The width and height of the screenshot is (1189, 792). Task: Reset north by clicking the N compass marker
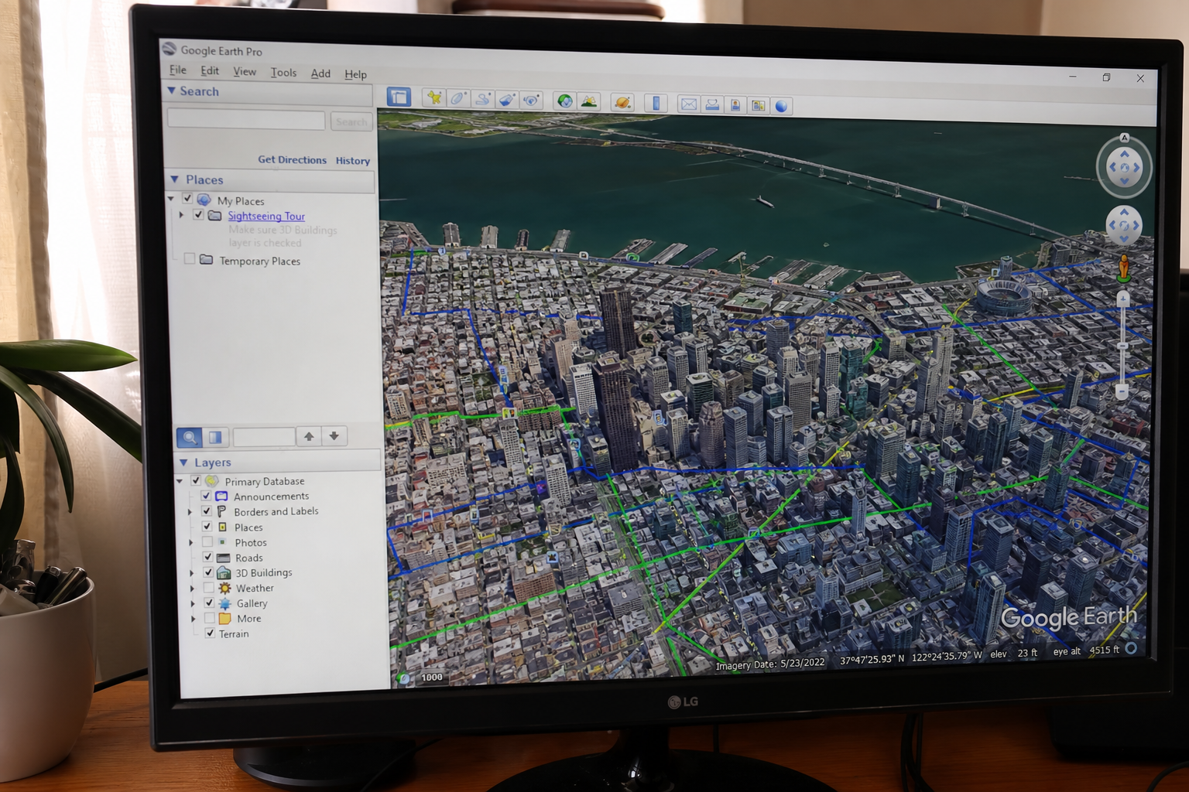pos(1125,138)
